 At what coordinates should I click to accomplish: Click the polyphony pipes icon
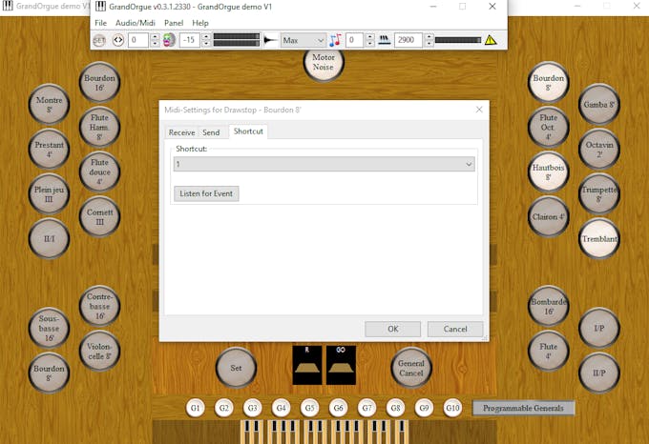click(385, 40)
